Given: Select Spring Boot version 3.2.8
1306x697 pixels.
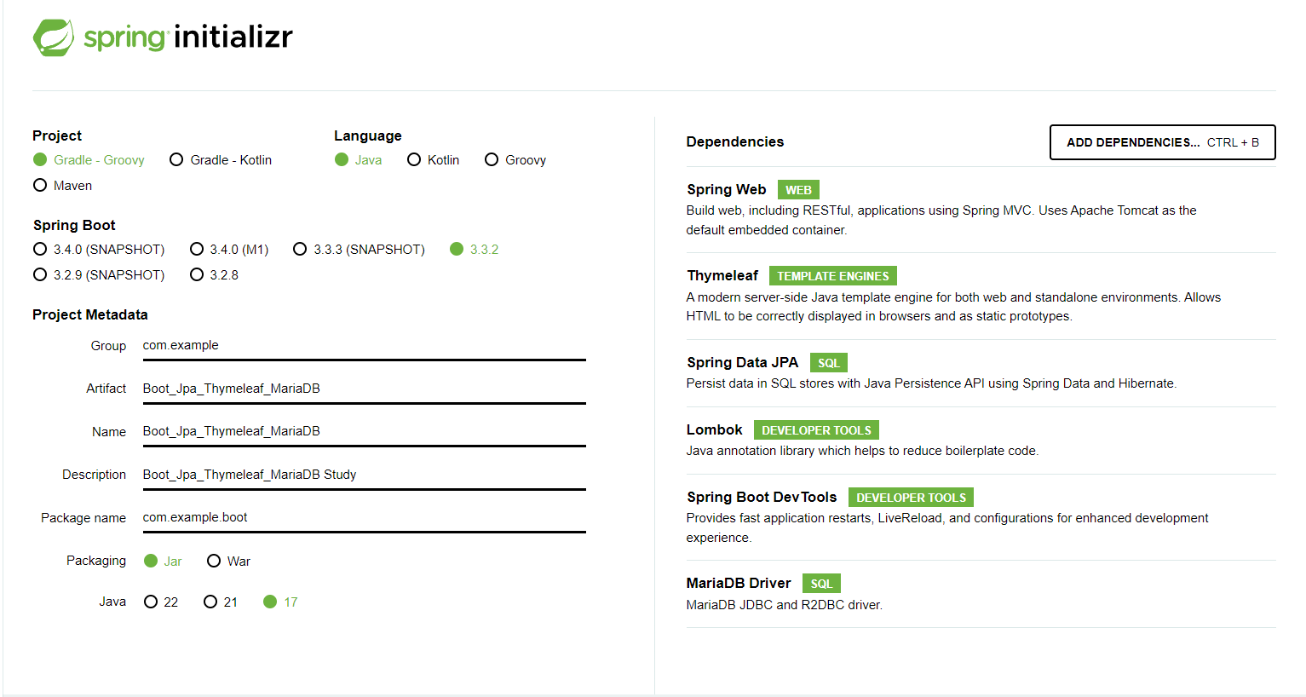Looking at the screenshot, I should 214,274.
